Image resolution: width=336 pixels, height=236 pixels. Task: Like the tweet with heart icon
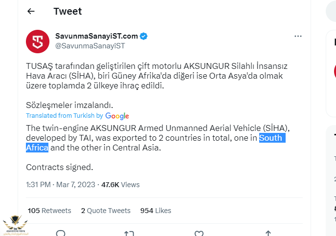coord(199,234)
